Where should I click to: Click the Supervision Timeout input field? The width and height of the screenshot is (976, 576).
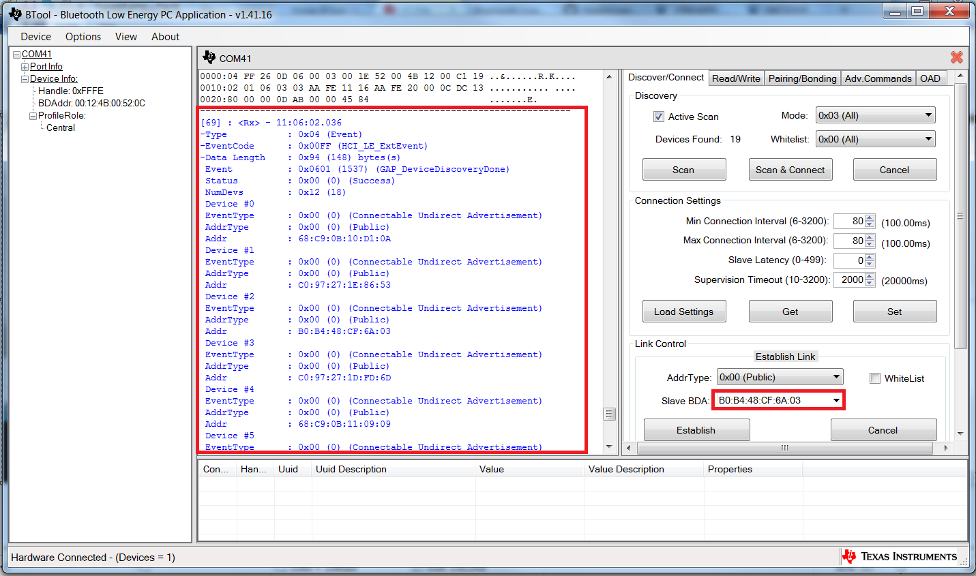[851, 279]
